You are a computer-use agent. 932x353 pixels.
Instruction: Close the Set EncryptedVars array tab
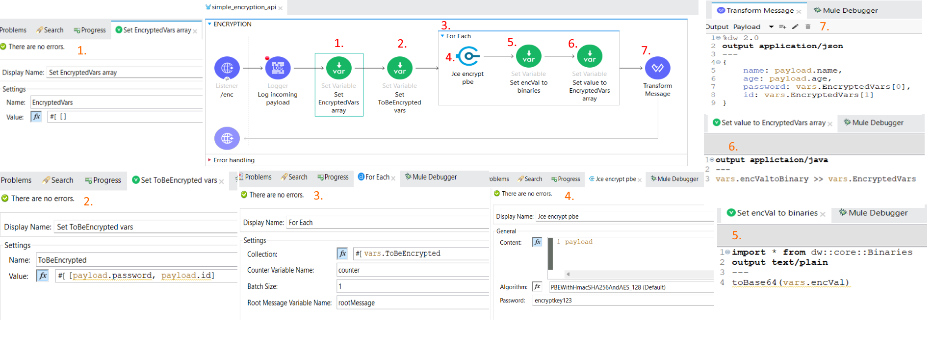(x=195, y=31)
